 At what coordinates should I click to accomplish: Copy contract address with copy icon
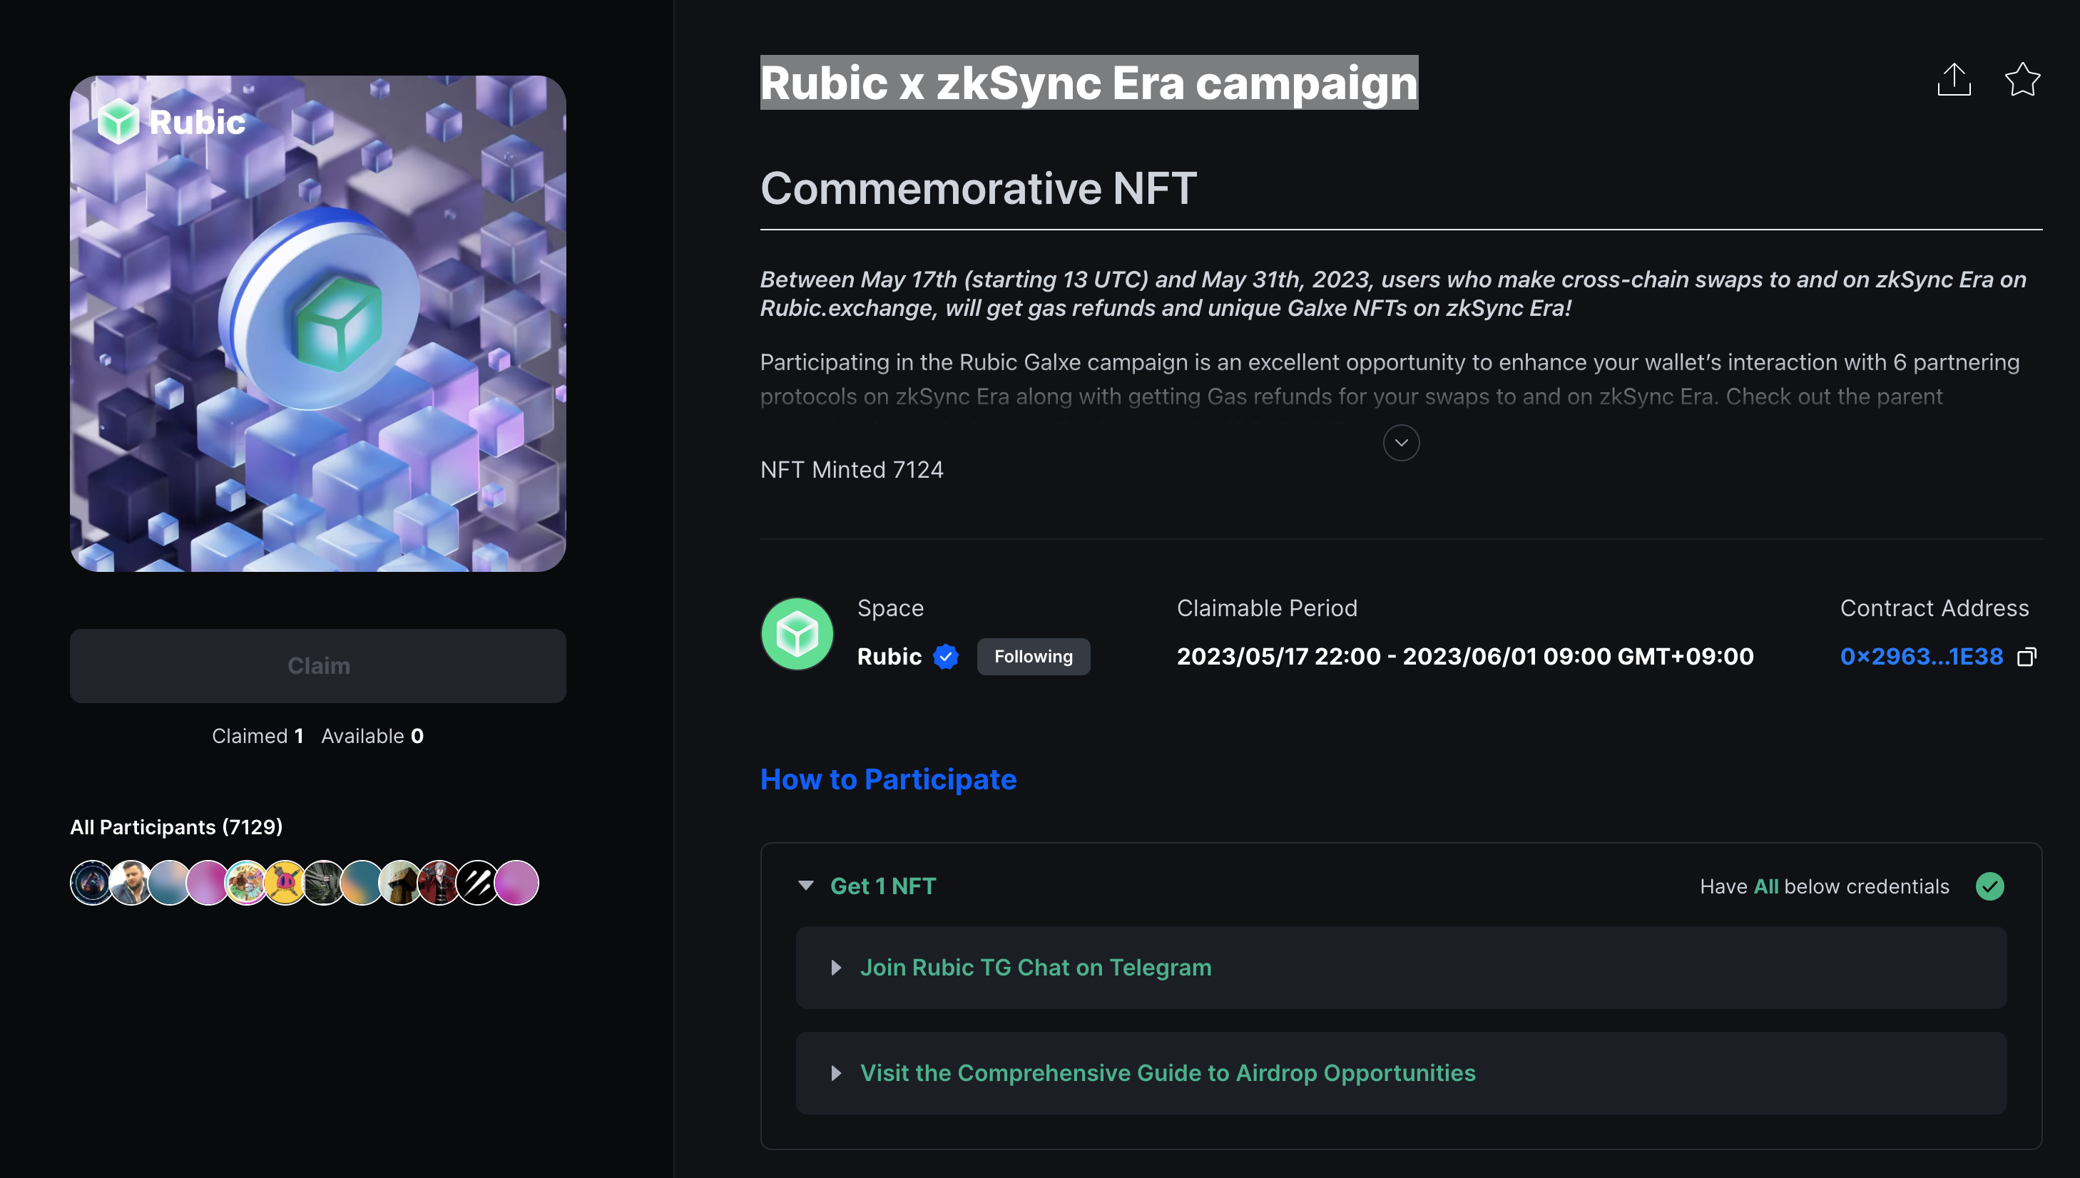coord(2026,656)
